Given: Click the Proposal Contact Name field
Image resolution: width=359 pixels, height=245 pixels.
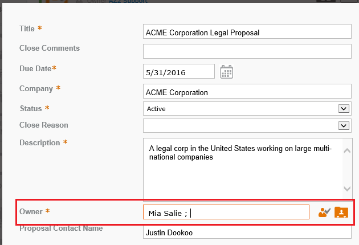Looking at the screenshot, I should point(247,232).
